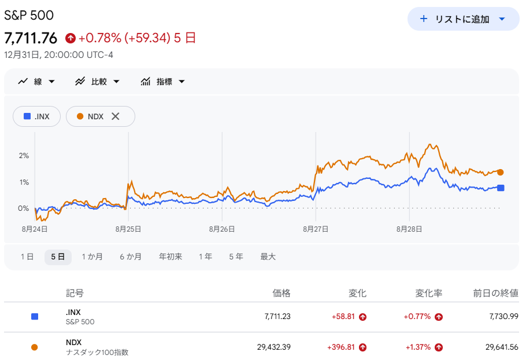Open the NDX symbol link in table
This screenshot has width=526, height=359.
pyautogui.click(x=73, y=343)
